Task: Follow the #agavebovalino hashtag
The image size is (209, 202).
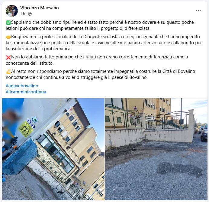Action: click(22, 86)
